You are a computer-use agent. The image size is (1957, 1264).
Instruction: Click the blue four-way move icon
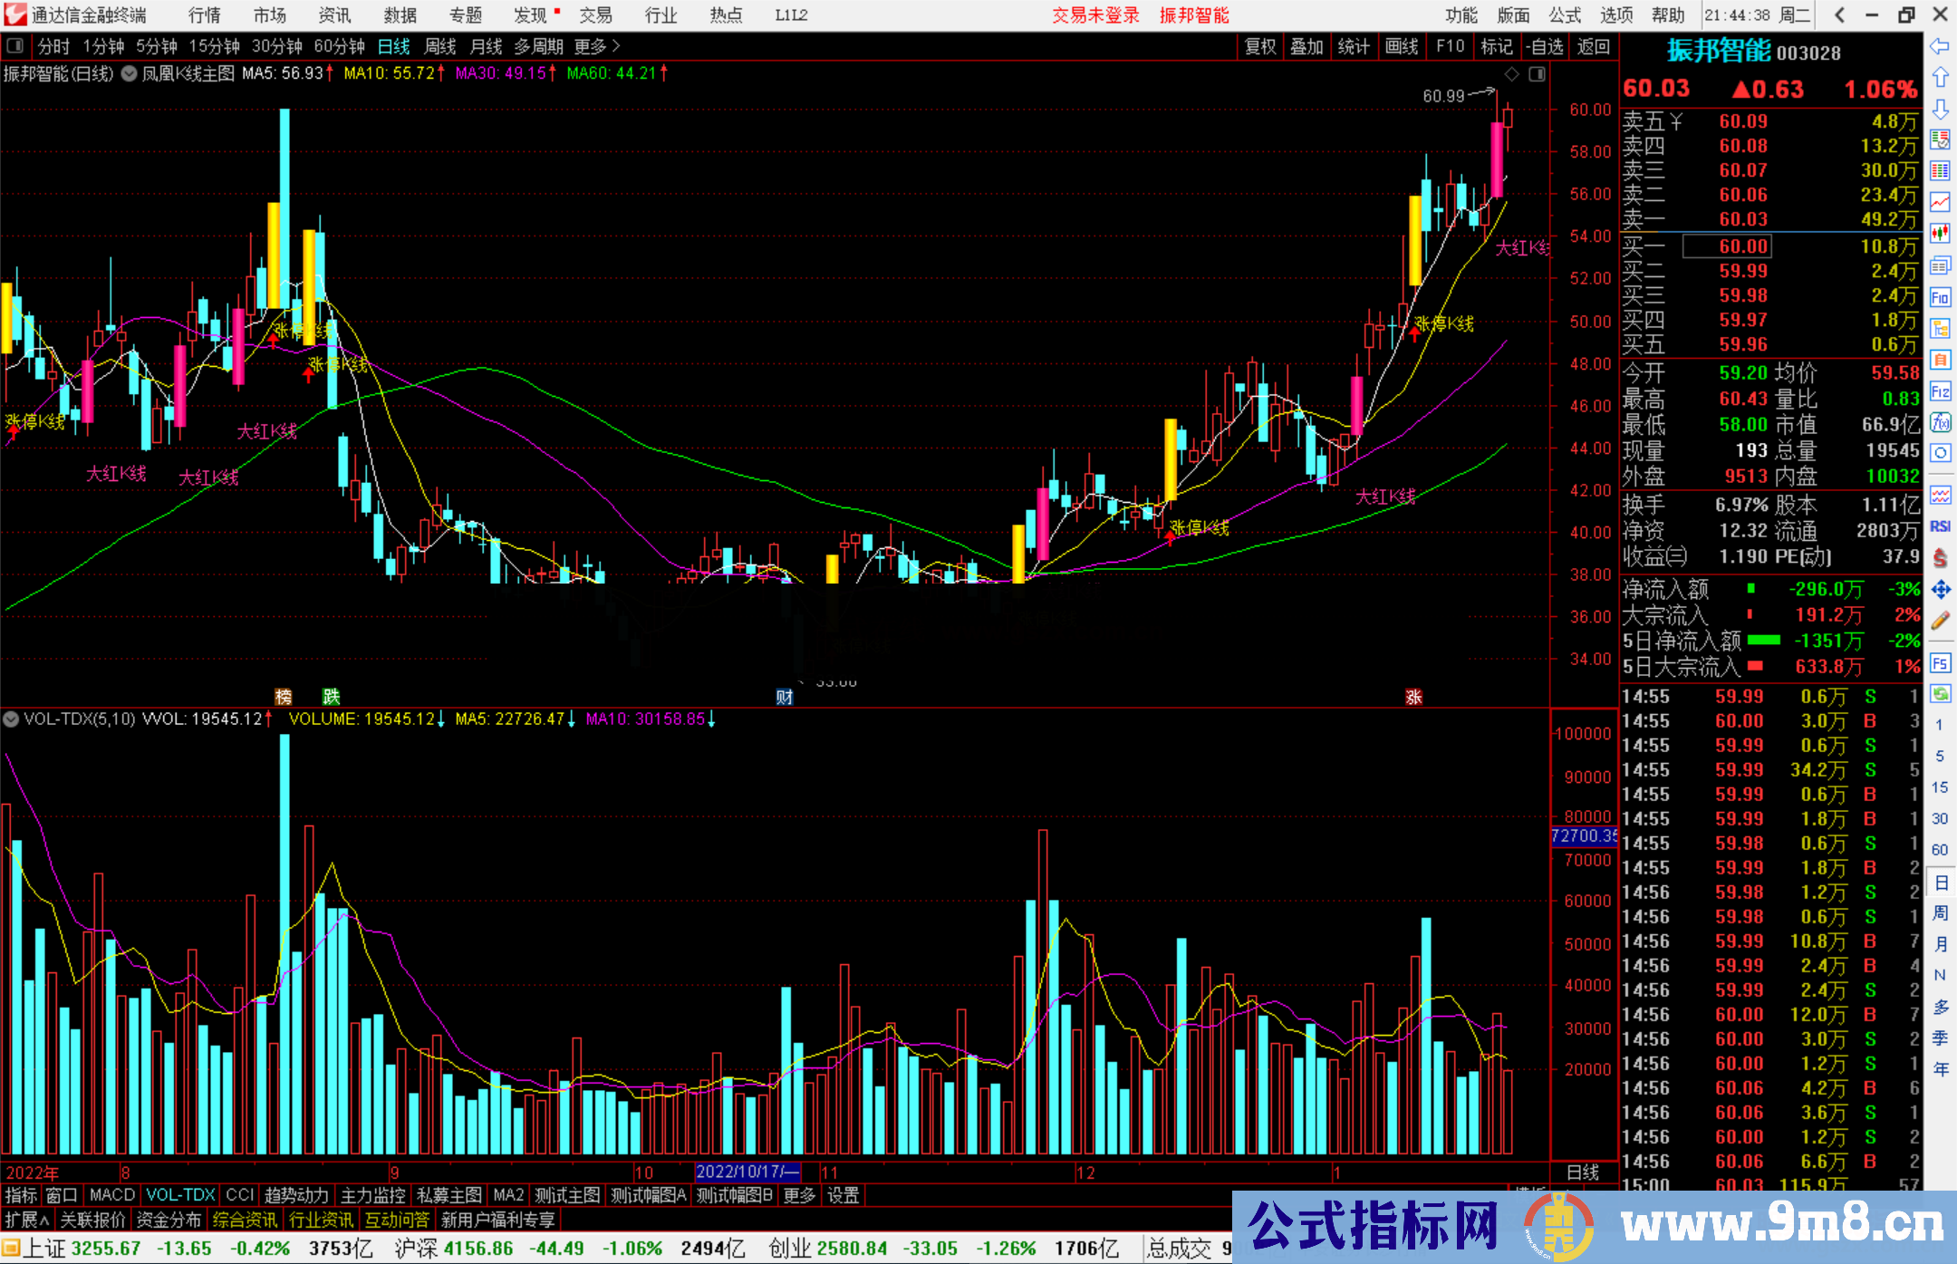[1940, 590]
